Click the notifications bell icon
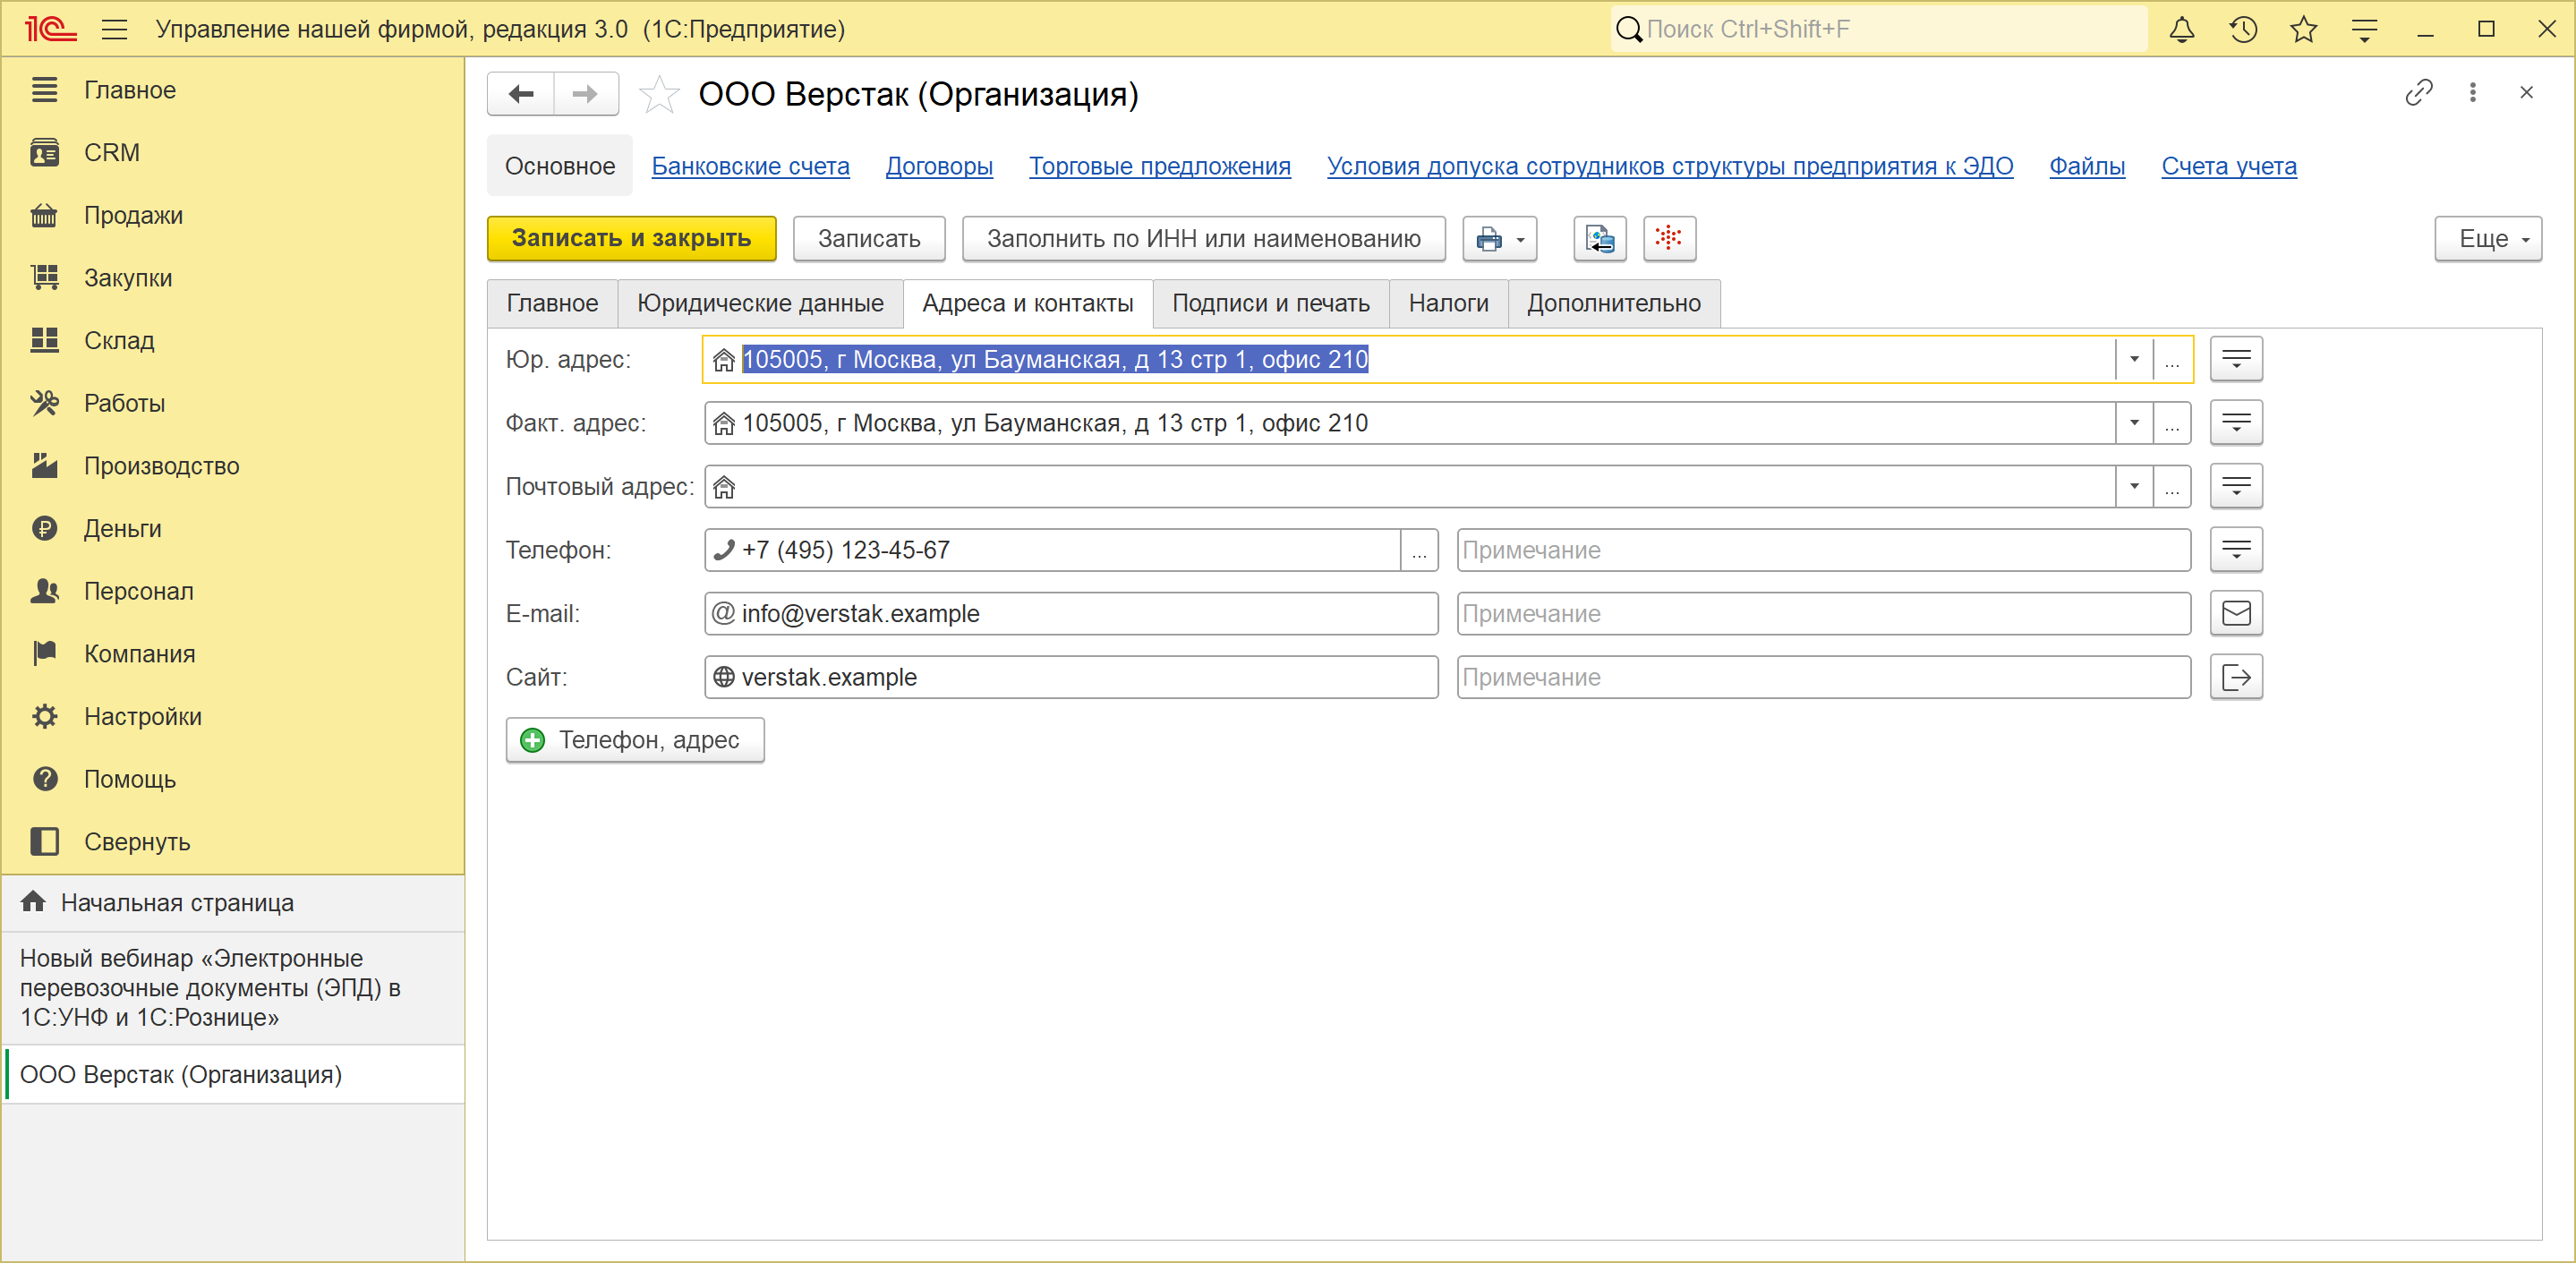This screenshot has height=1263, width=2576. 2181,29
